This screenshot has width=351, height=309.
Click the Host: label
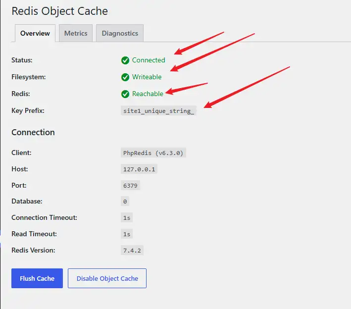[x=20, y=169]
